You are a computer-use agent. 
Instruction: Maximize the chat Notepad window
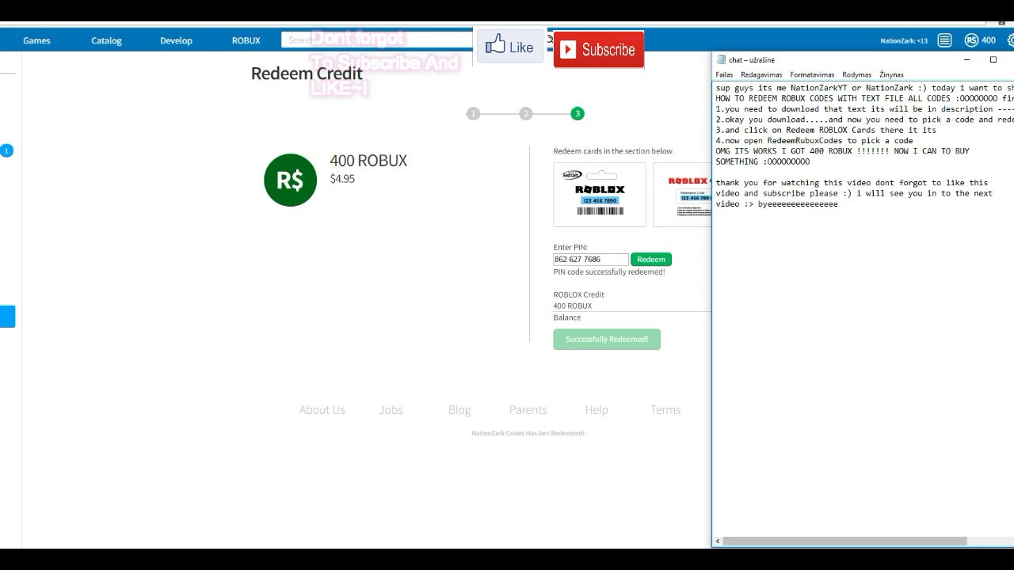(993, 60)
